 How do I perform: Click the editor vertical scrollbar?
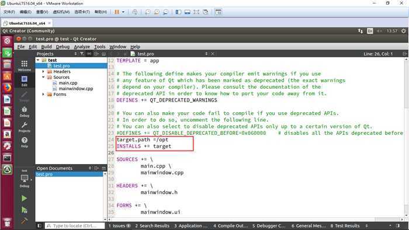pyautogui.click(x=406, y=138)
